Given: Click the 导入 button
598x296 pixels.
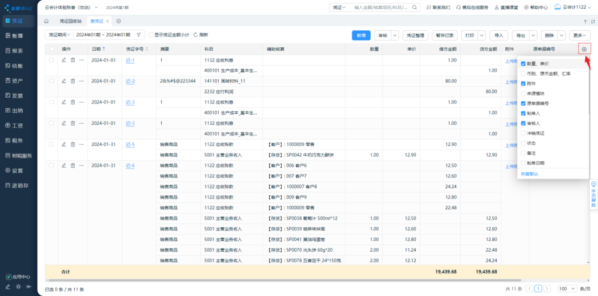Looking at the screenshot, I should click(x=499, y=35).
